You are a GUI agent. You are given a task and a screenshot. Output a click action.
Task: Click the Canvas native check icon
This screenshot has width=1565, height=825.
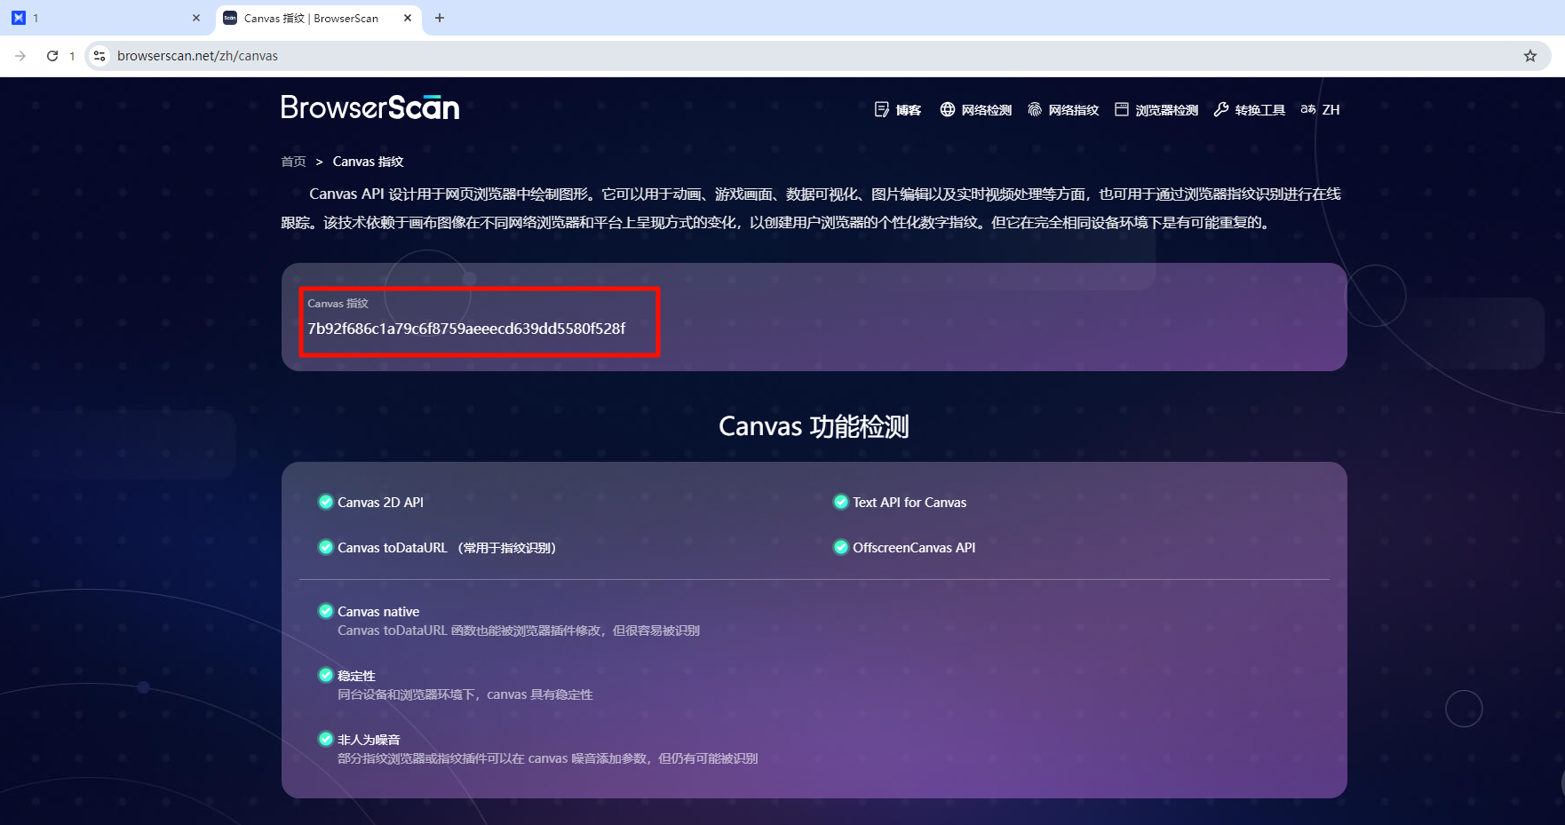point(326,611)
